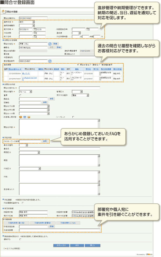Sort history by 優先度 column header
The width and height of the screenshot is (161, 257).
coord(56,69)
